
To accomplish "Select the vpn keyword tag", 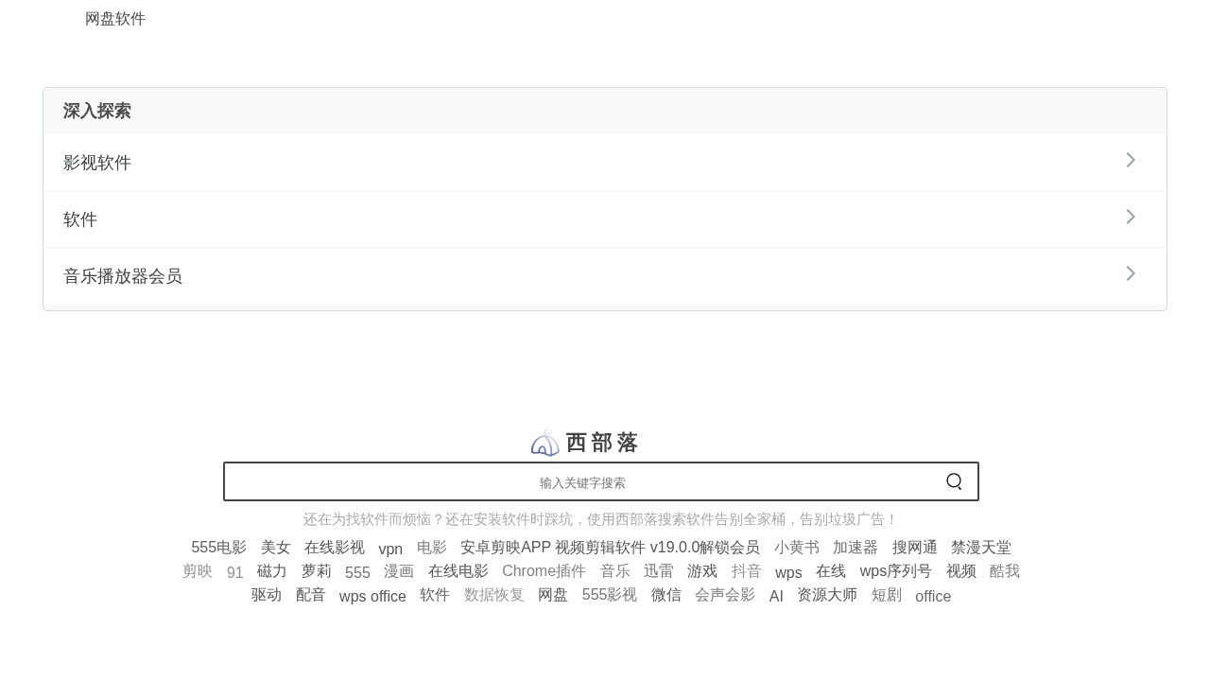I will (x=390, y=549).
